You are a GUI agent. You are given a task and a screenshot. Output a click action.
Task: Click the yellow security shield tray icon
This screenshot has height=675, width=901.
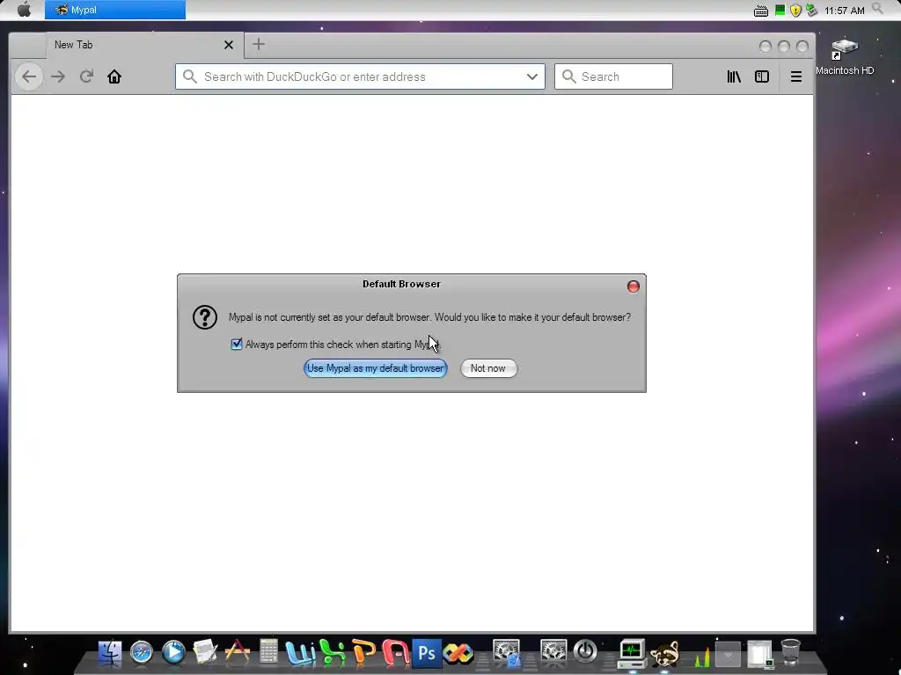tap(795, 11)
